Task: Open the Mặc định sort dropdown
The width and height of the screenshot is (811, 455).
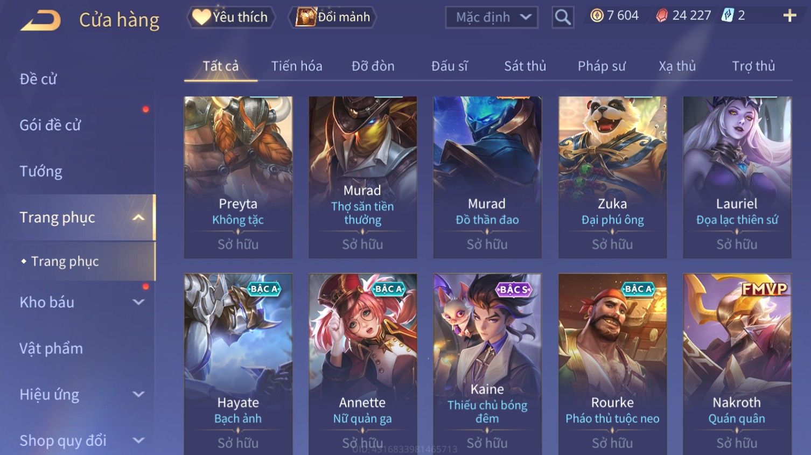Action: [x=492, y=17]
